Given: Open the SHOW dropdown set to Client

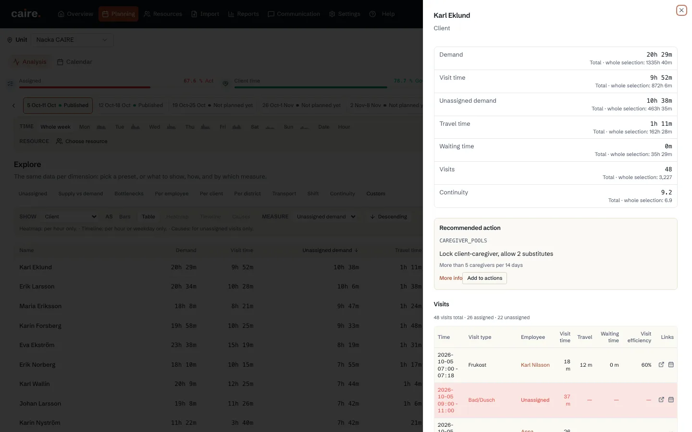Looking at the screenshot, I should [x=70, y=216].
